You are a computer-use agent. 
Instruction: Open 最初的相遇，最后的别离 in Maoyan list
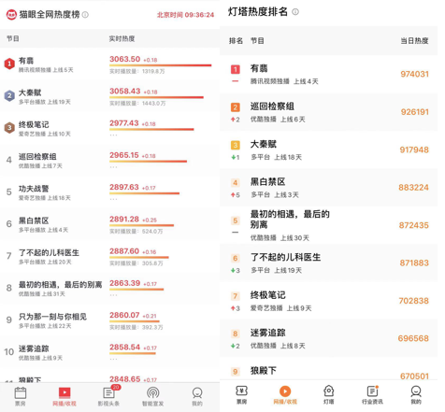coord(61,285)
